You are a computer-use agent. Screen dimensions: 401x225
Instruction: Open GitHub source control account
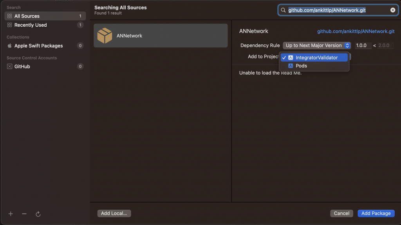point(45,66)
